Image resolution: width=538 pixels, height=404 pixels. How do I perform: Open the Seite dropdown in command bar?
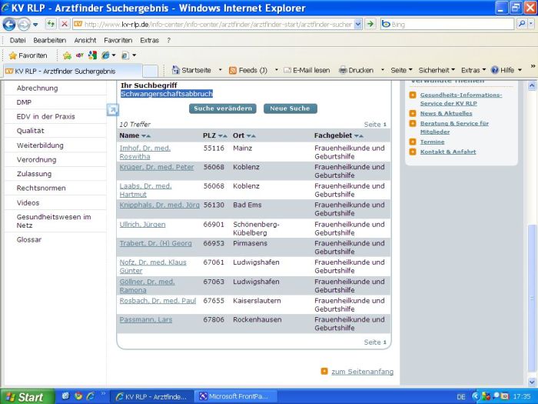point(401,70)
